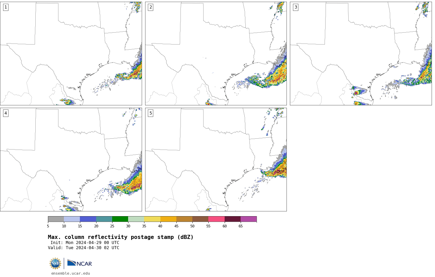Viewport: 435px width, 277px height.
Task: Select the pink 55-60 dBZ swatch
Action: 216,219
